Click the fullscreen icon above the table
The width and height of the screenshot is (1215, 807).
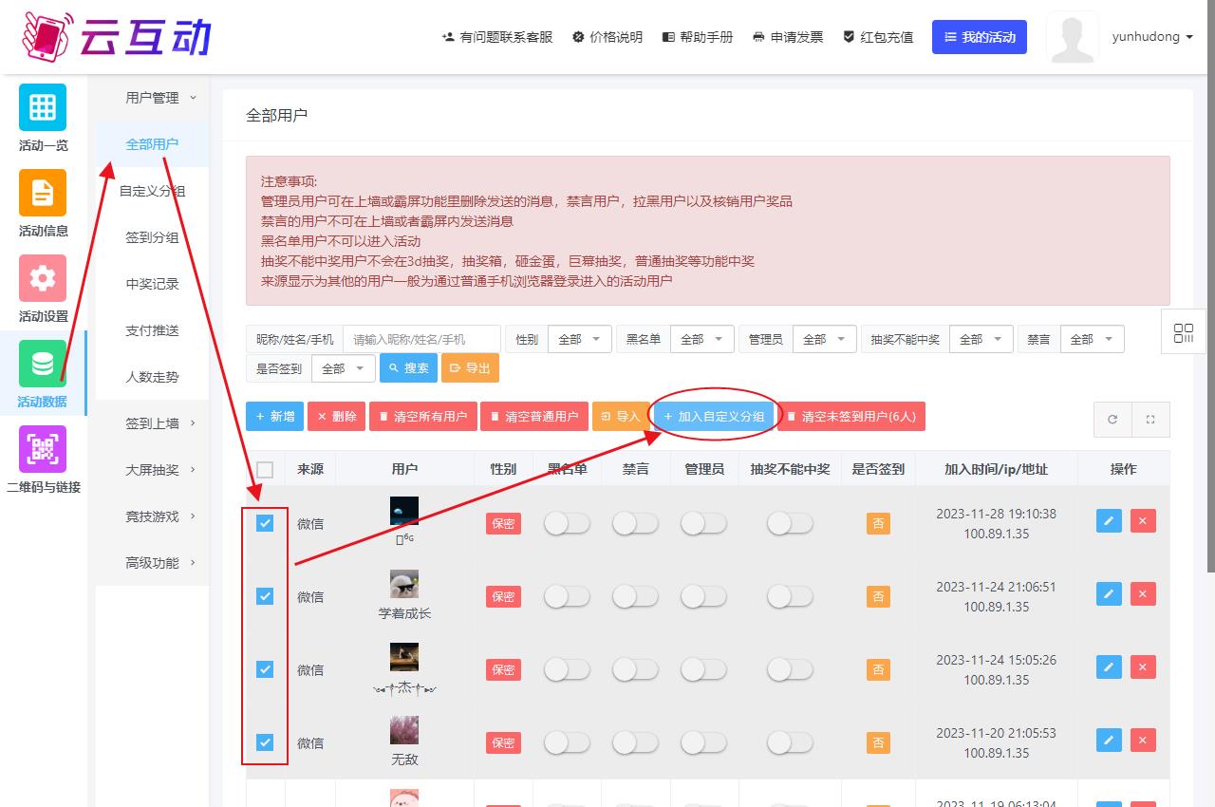[1150, 419]
